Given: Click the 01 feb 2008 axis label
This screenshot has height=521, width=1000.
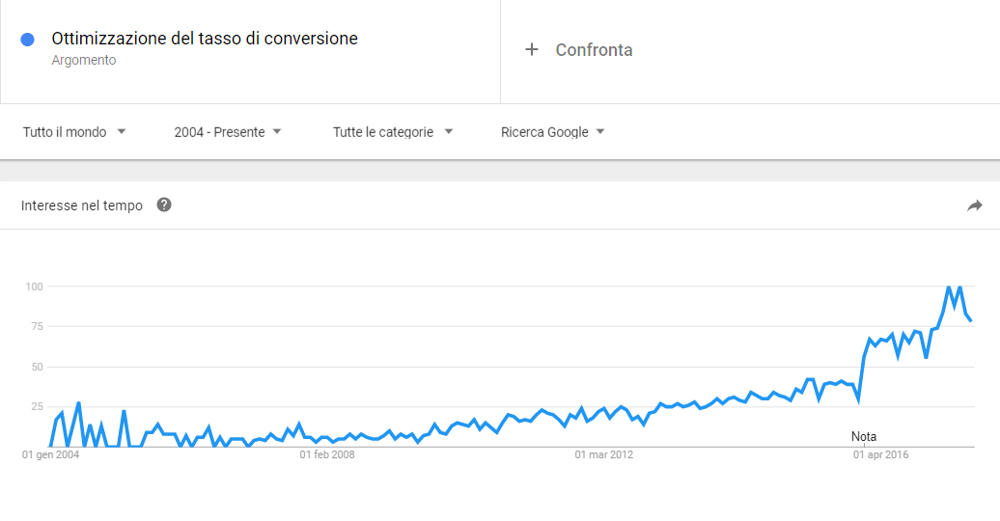Looking at the screenshot, I should (327, 454).
